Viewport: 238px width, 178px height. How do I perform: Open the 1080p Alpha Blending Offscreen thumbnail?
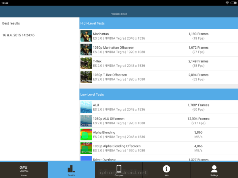(x=86, y=148)
